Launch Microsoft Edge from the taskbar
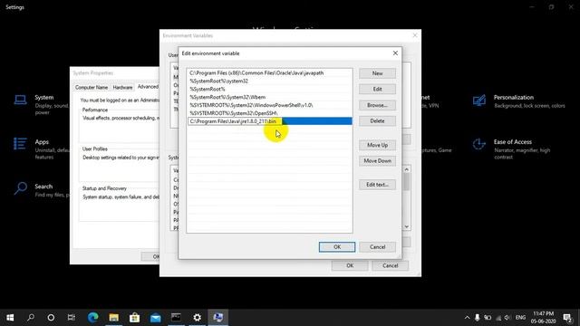 tap(92, 318)
